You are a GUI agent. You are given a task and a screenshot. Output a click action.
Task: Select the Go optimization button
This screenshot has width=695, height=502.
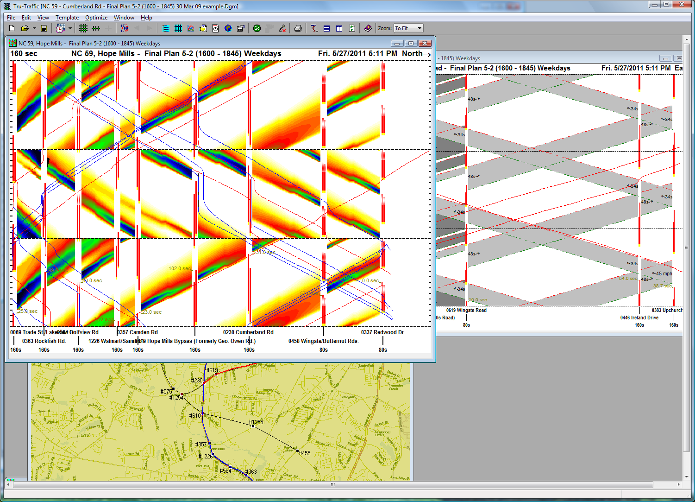coord(257,28)
